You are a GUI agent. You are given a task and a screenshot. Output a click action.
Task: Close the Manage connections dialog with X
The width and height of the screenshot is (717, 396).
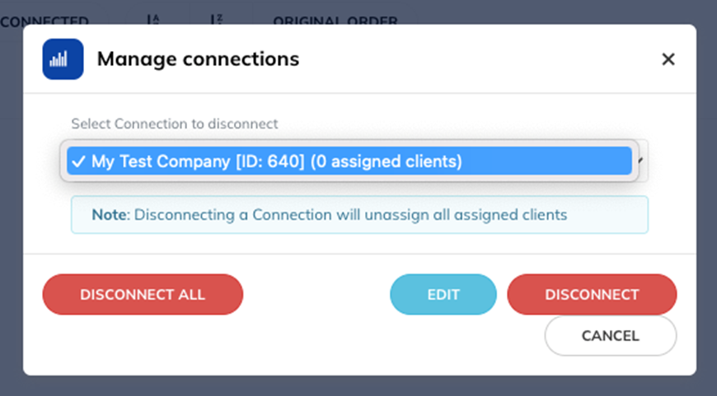pos(668,59)
